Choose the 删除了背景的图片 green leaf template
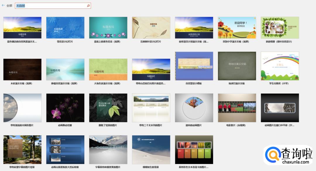The height and width of the screenshot is (171, 316). [x=108, y=108]
